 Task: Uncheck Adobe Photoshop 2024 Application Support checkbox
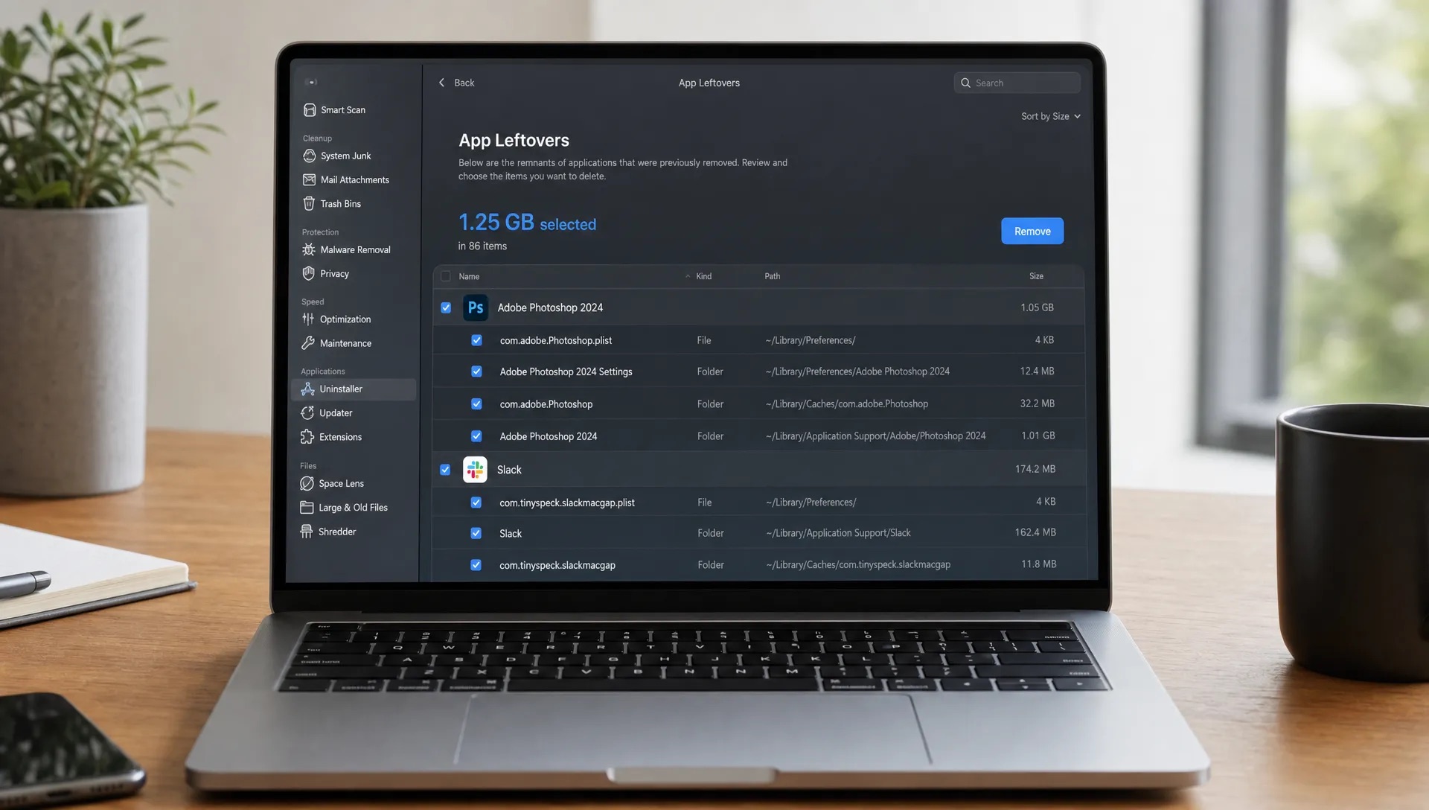(x=476, y=436)
